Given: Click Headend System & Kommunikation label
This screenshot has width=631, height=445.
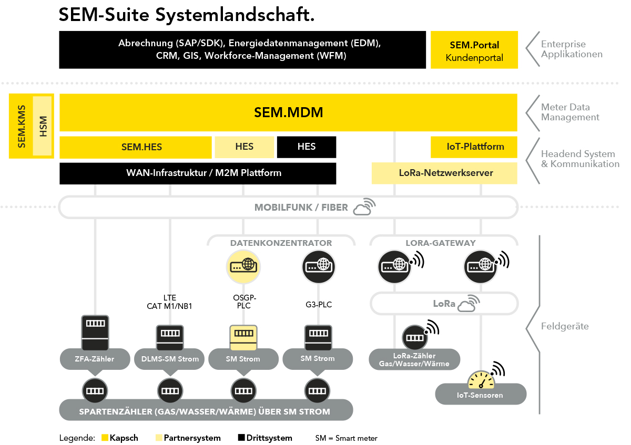Looking at the screenshot, I should coord(580,159).
